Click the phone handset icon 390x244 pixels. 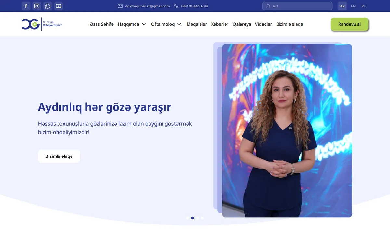(176, 6)
